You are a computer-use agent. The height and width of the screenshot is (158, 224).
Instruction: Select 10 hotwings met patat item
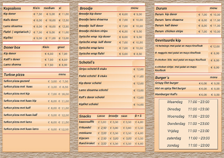pos(178,46)
